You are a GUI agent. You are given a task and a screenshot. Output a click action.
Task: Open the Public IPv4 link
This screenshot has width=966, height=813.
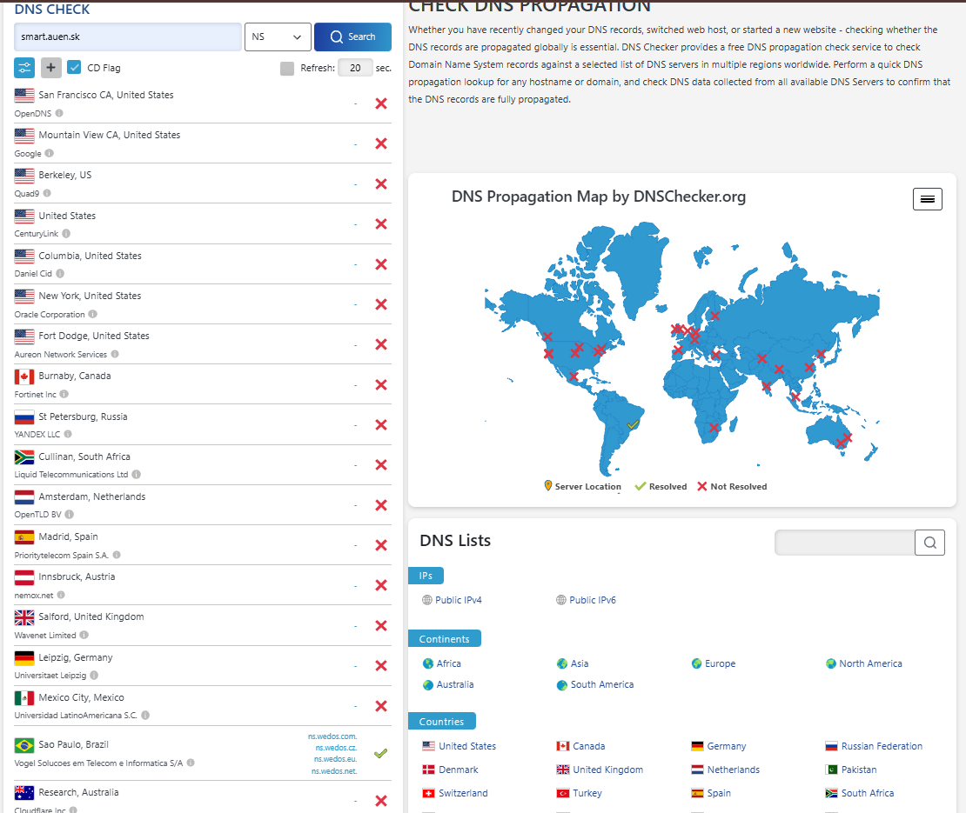pos(458,600)
